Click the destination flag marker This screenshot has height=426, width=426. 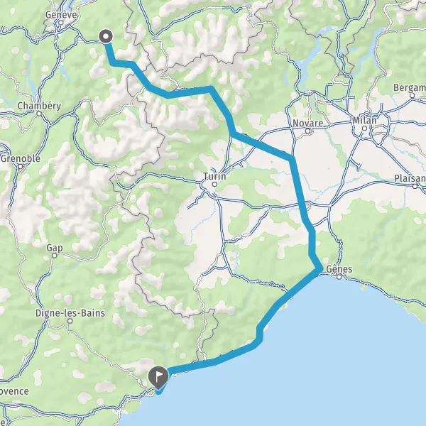tap(158, 377)
